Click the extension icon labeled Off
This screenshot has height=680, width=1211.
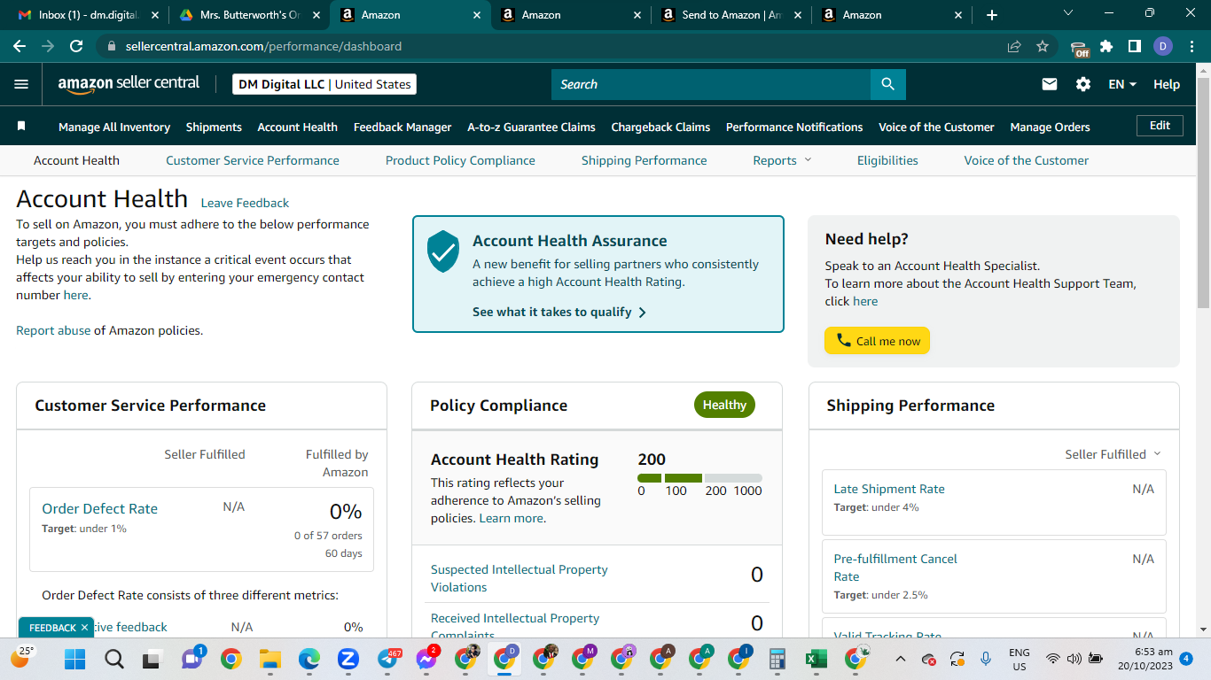(x=1079, y=48)
